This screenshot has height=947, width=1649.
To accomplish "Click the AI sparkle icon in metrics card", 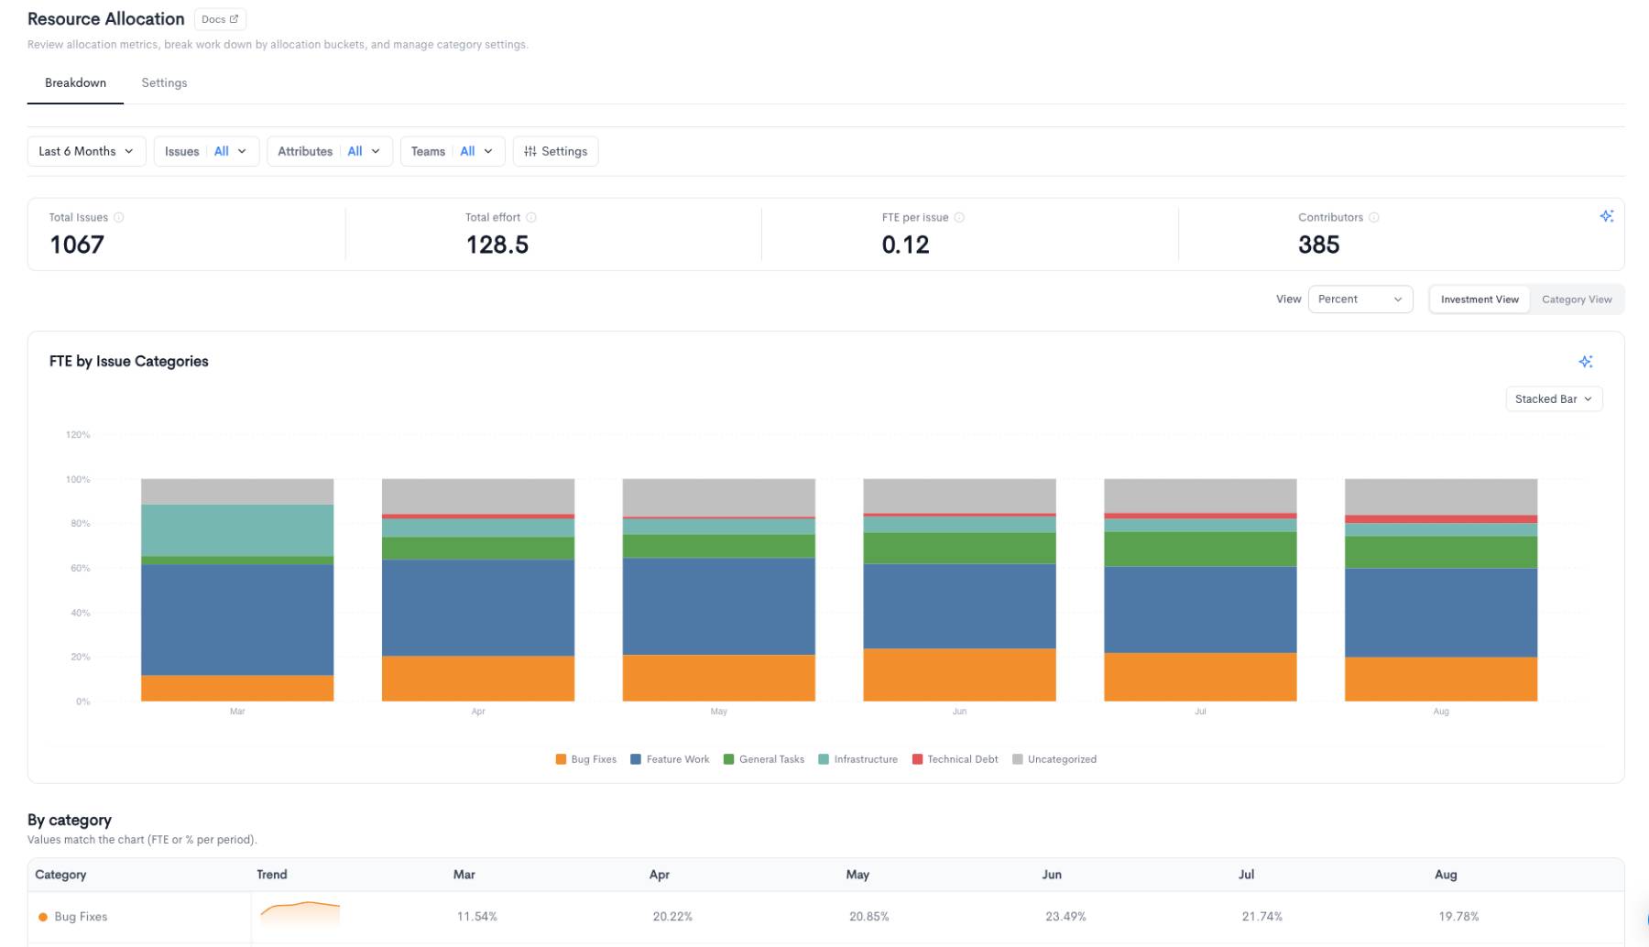I will 1606,216.
